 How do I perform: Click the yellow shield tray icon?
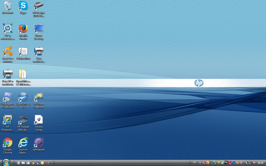pyautogui.click(x=219, y=163)
